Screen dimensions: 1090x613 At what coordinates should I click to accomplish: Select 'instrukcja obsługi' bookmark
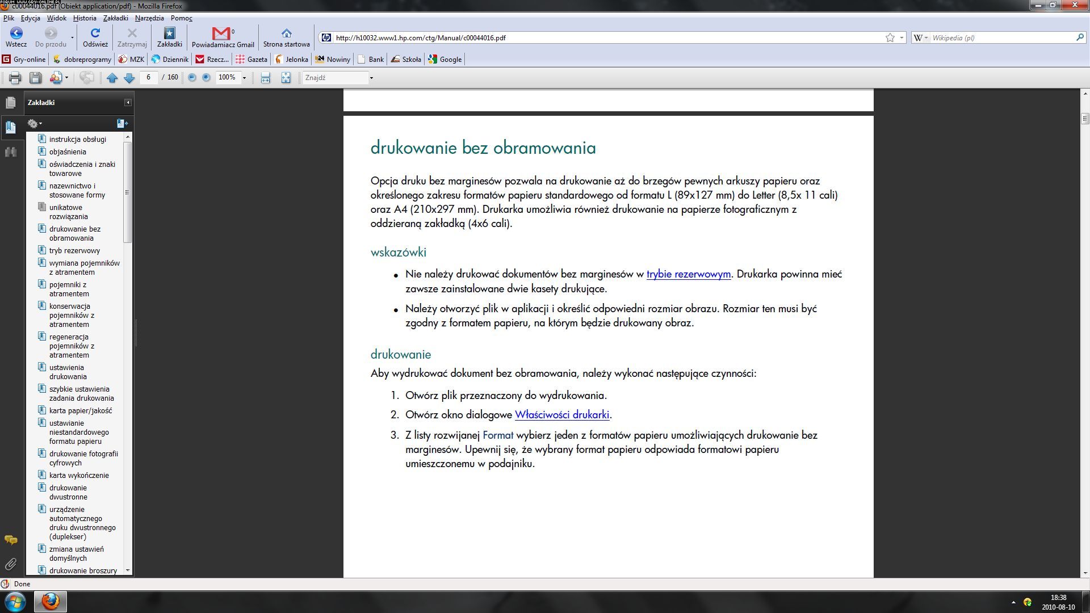tap(78, 139)
